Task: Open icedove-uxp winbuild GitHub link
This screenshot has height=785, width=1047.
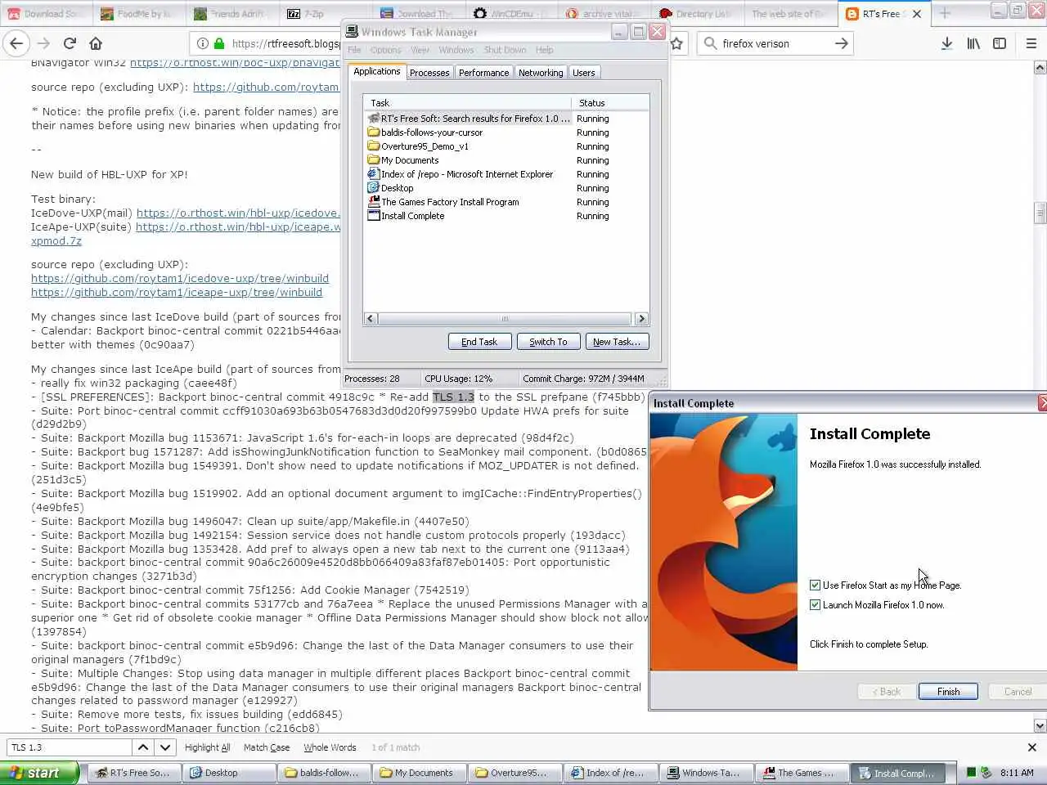Action: (x=180, y=279)
